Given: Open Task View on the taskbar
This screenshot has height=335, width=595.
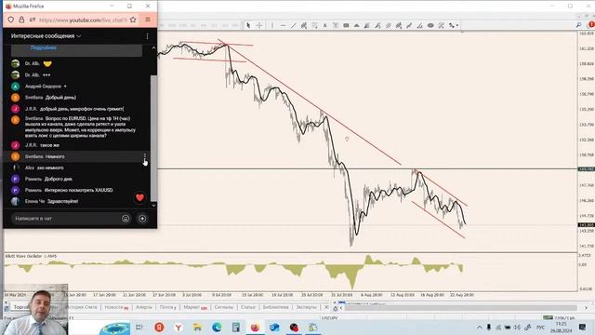Looking at the screenshot, I should point(139,327).
